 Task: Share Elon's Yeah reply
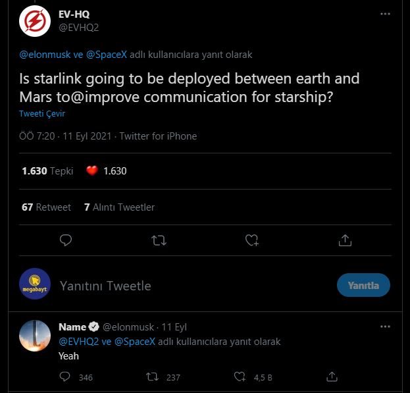coord(332,377)
